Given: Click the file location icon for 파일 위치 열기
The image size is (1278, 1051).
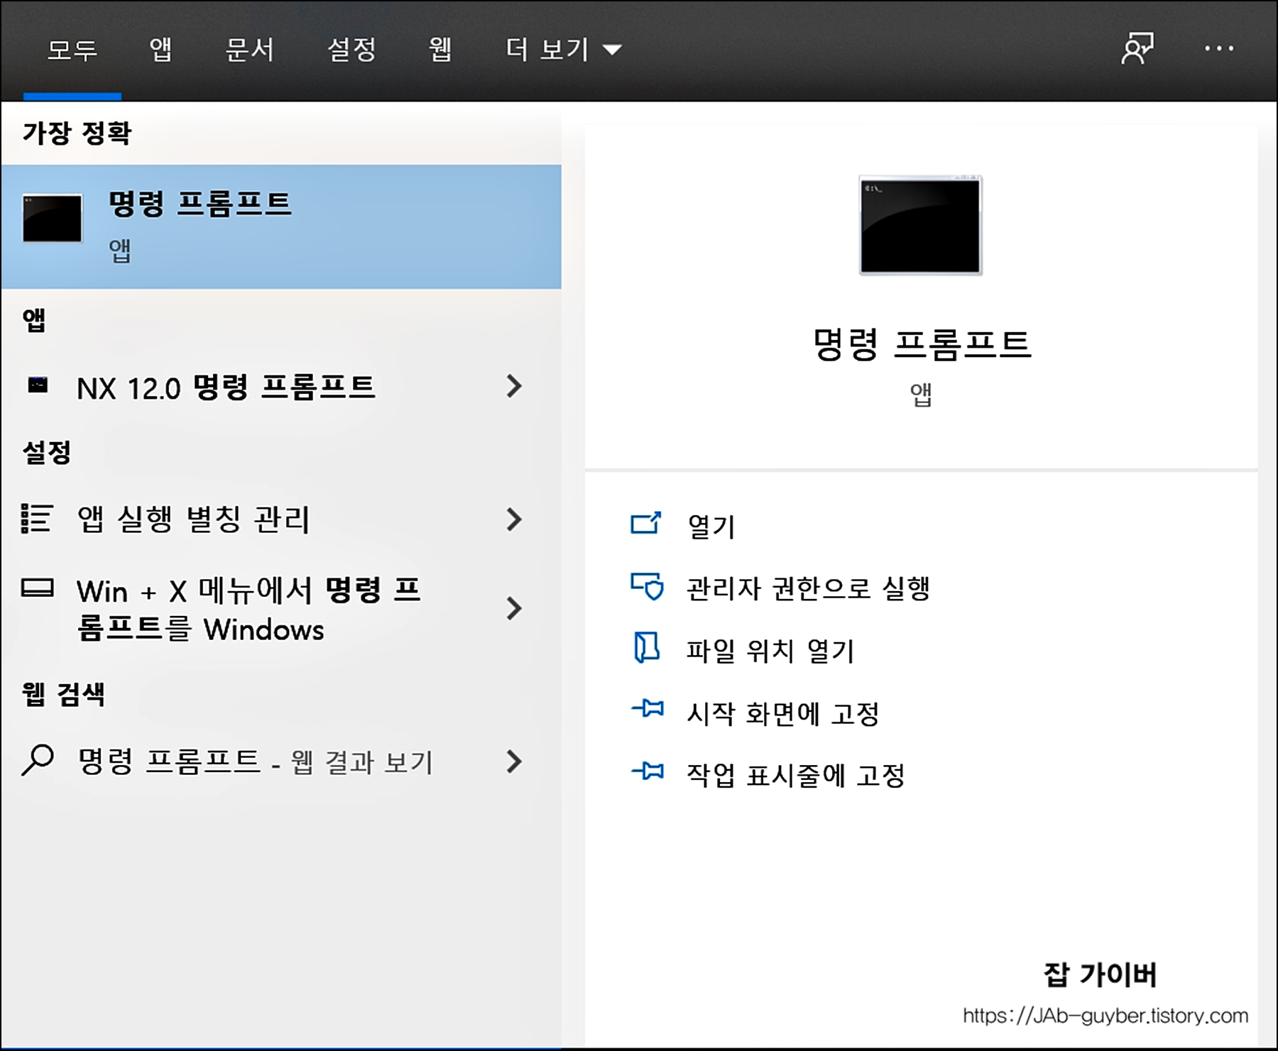Looking at the screenshot, I should coord(646,647).
